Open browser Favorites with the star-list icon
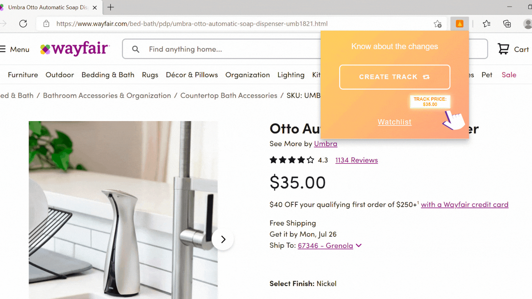This screenshot has height=299, width=532. point(486,24)
